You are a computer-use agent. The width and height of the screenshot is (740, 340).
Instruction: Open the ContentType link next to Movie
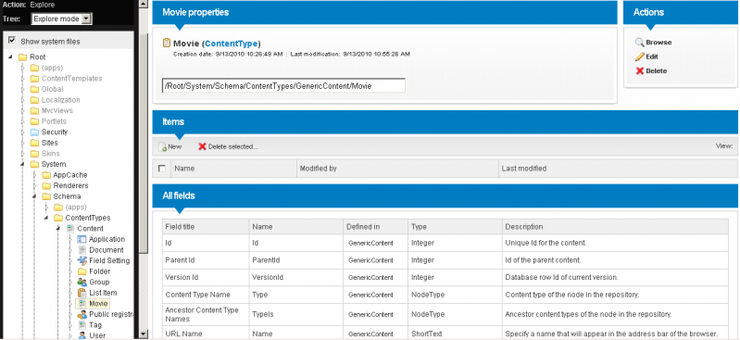[x=232, y=44]
